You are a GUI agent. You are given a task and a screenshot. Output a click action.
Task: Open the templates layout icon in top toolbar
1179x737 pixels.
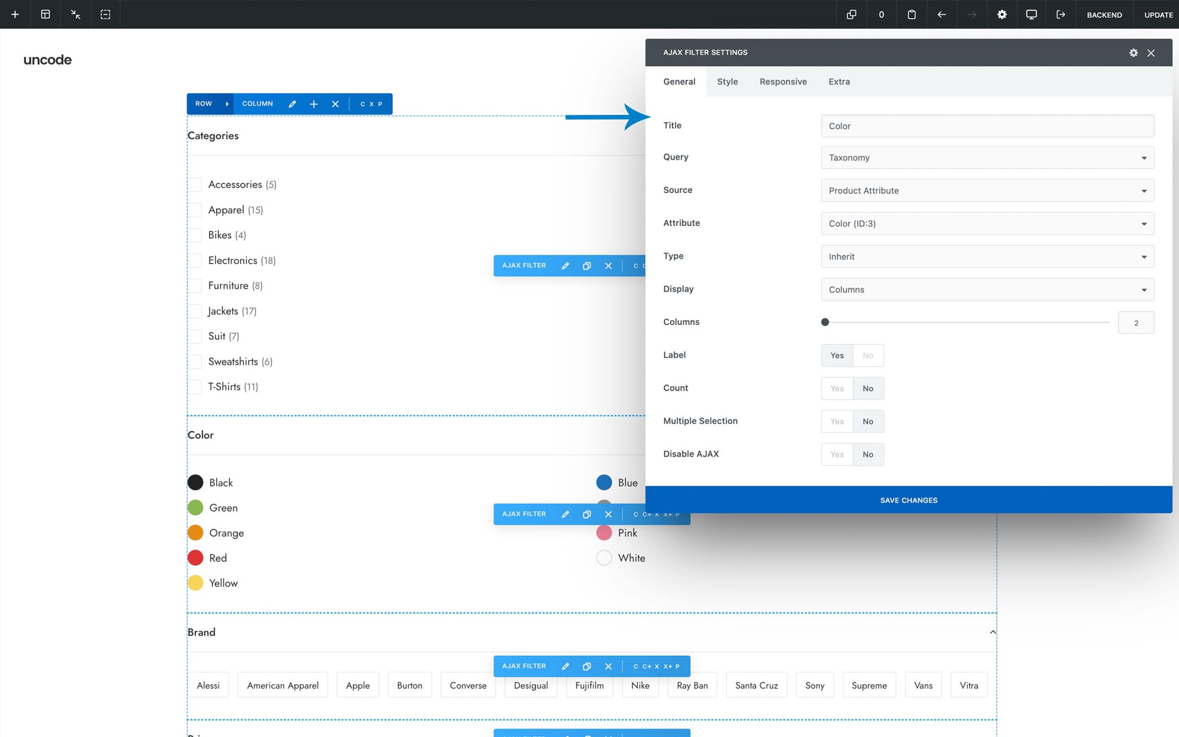pos(45,14)
